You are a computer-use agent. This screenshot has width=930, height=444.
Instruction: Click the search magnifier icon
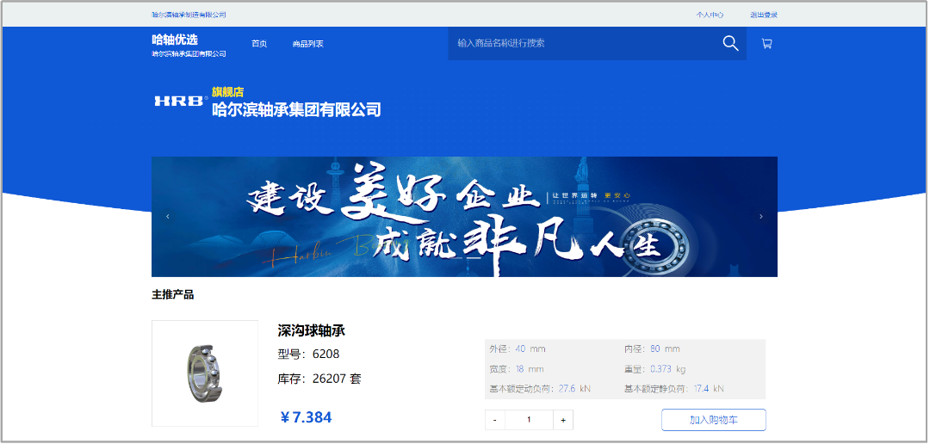click(x=730, y=43)
